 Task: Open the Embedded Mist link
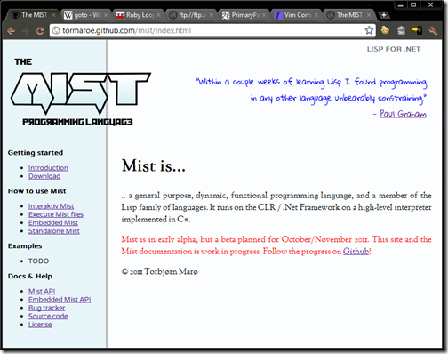click(x=53, y=222)
